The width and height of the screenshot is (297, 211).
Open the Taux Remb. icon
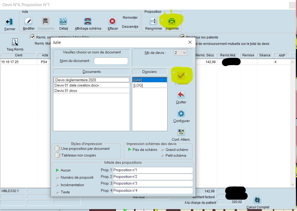[x=15, y=42]
